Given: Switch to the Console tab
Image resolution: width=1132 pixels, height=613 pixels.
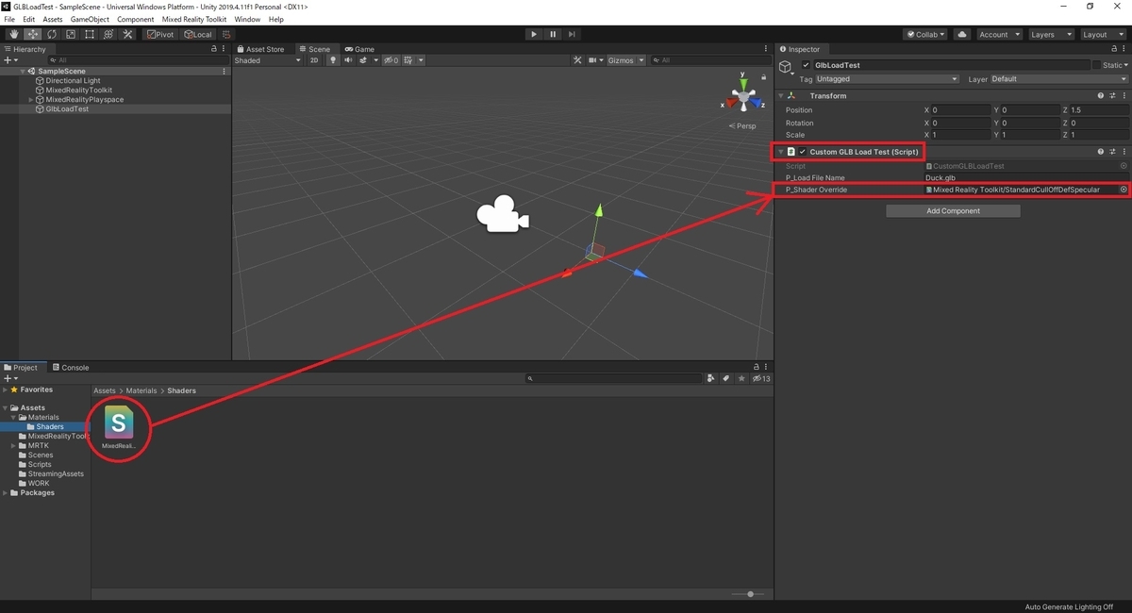Looking at the screenshot, I should tap(71, 368).
